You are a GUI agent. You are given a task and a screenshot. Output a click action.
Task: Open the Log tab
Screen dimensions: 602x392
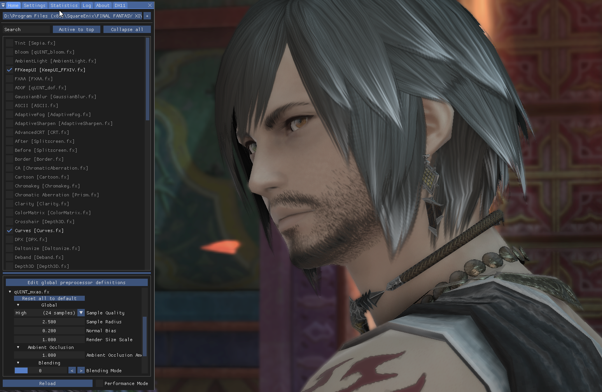pos(87,5)
